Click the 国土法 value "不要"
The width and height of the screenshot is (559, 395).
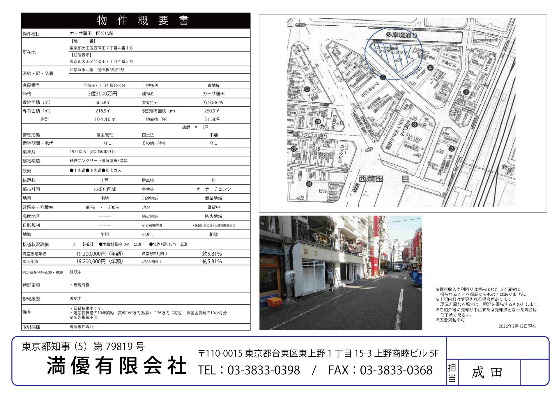point(214,135)
